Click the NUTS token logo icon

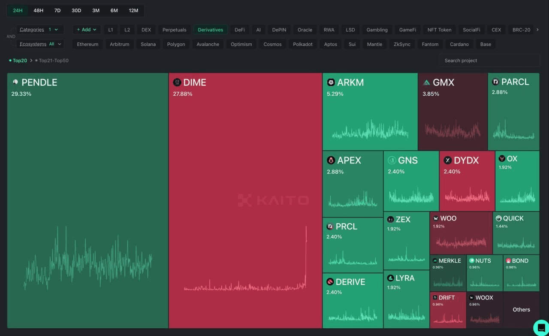471,260
